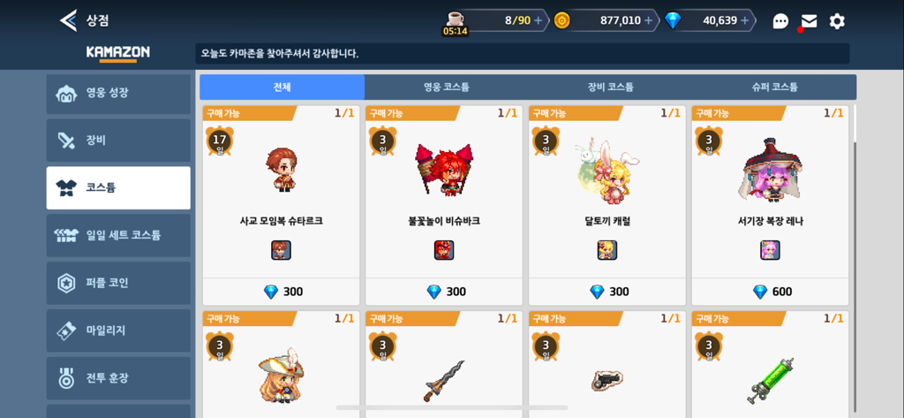904x418 pixels.
Task: Click the vertical scrollbar of the costume list
Action: point(855,258)
